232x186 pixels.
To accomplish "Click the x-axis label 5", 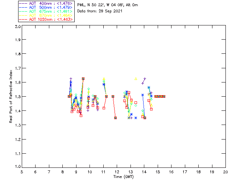I will pyautogui.click(x=22, y=172).
